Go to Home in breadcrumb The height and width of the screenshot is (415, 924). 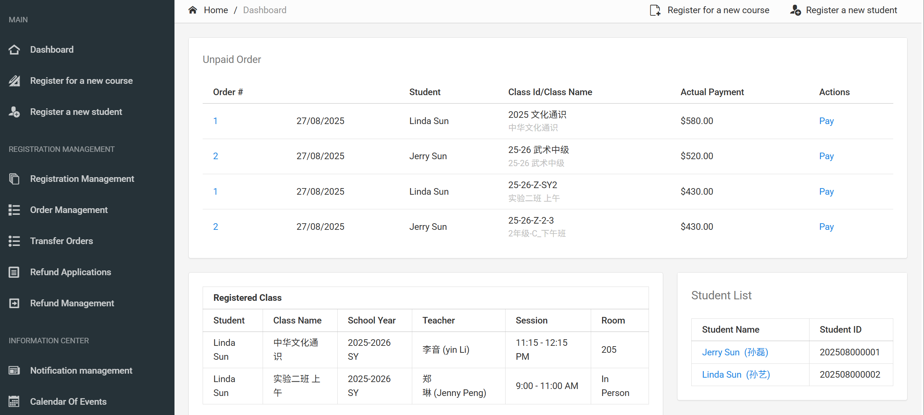tap(216, 10)
